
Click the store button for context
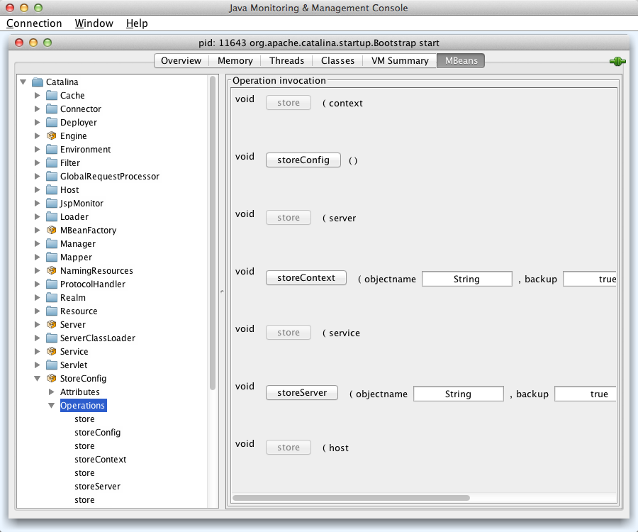[x=289, y=103]
